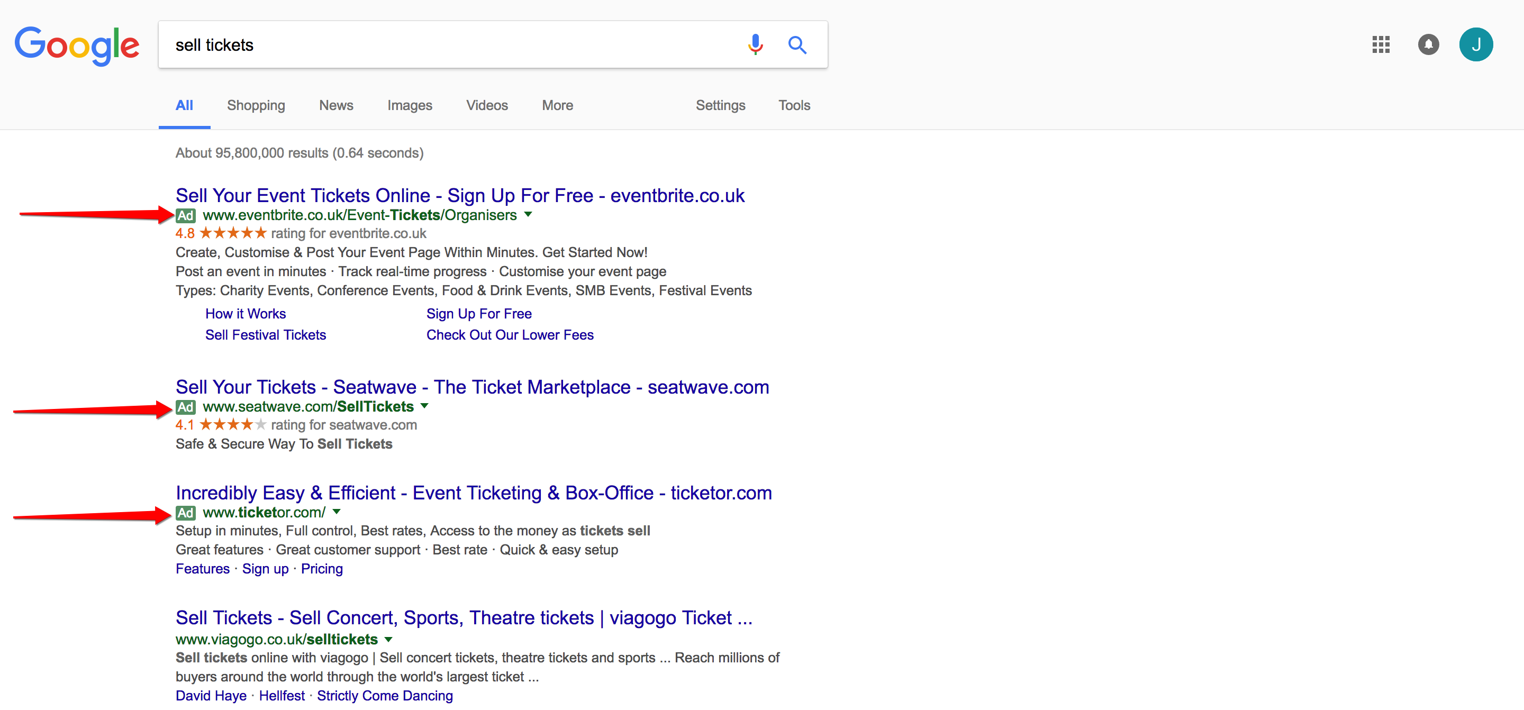Click the www.seatwave.com/SellTickets URL text
Screen dimensions: 1524x710
(x=308, y=406)
